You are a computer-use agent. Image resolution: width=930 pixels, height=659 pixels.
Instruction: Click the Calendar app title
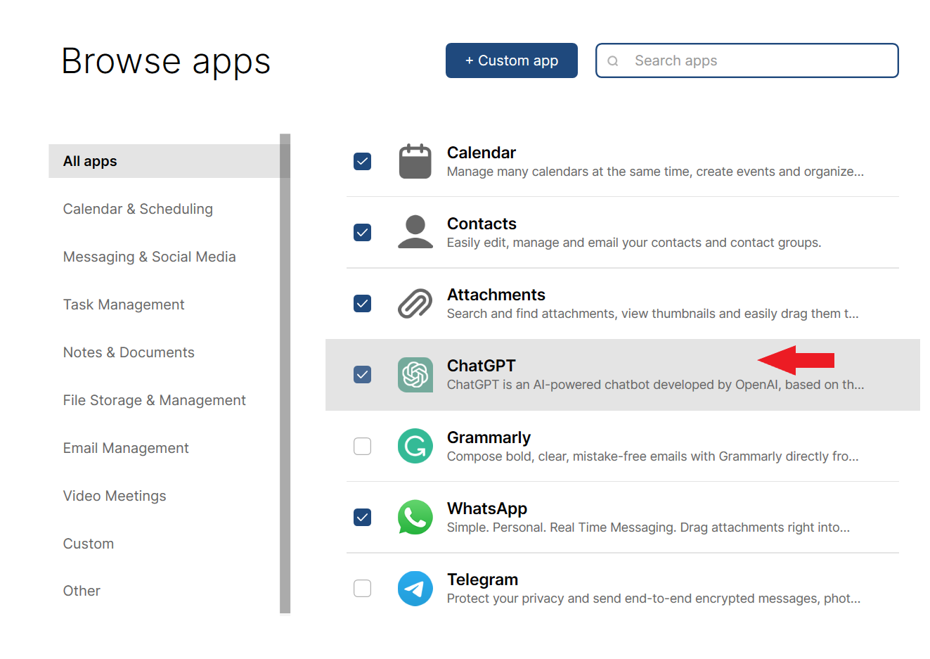point(482,153)
